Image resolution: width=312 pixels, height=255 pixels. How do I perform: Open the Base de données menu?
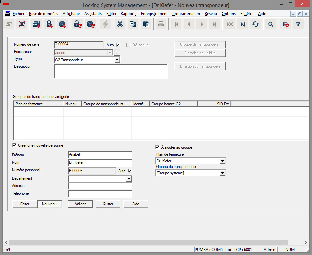43,14
